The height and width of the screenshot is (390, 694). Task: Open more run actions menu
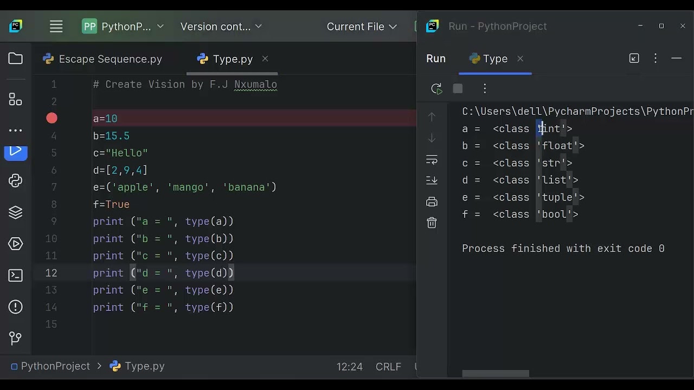485,88
